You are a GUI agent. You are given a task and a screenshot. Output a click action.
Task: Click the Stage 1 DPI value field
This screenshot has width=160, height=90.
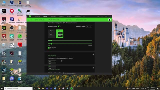coord(52,34)
